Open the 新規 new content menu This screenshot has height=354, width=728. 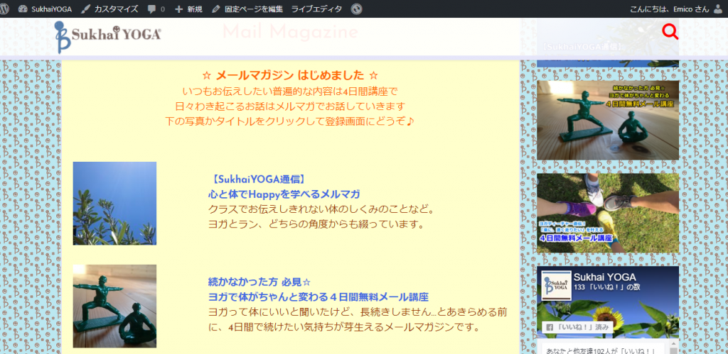point(188,9)
